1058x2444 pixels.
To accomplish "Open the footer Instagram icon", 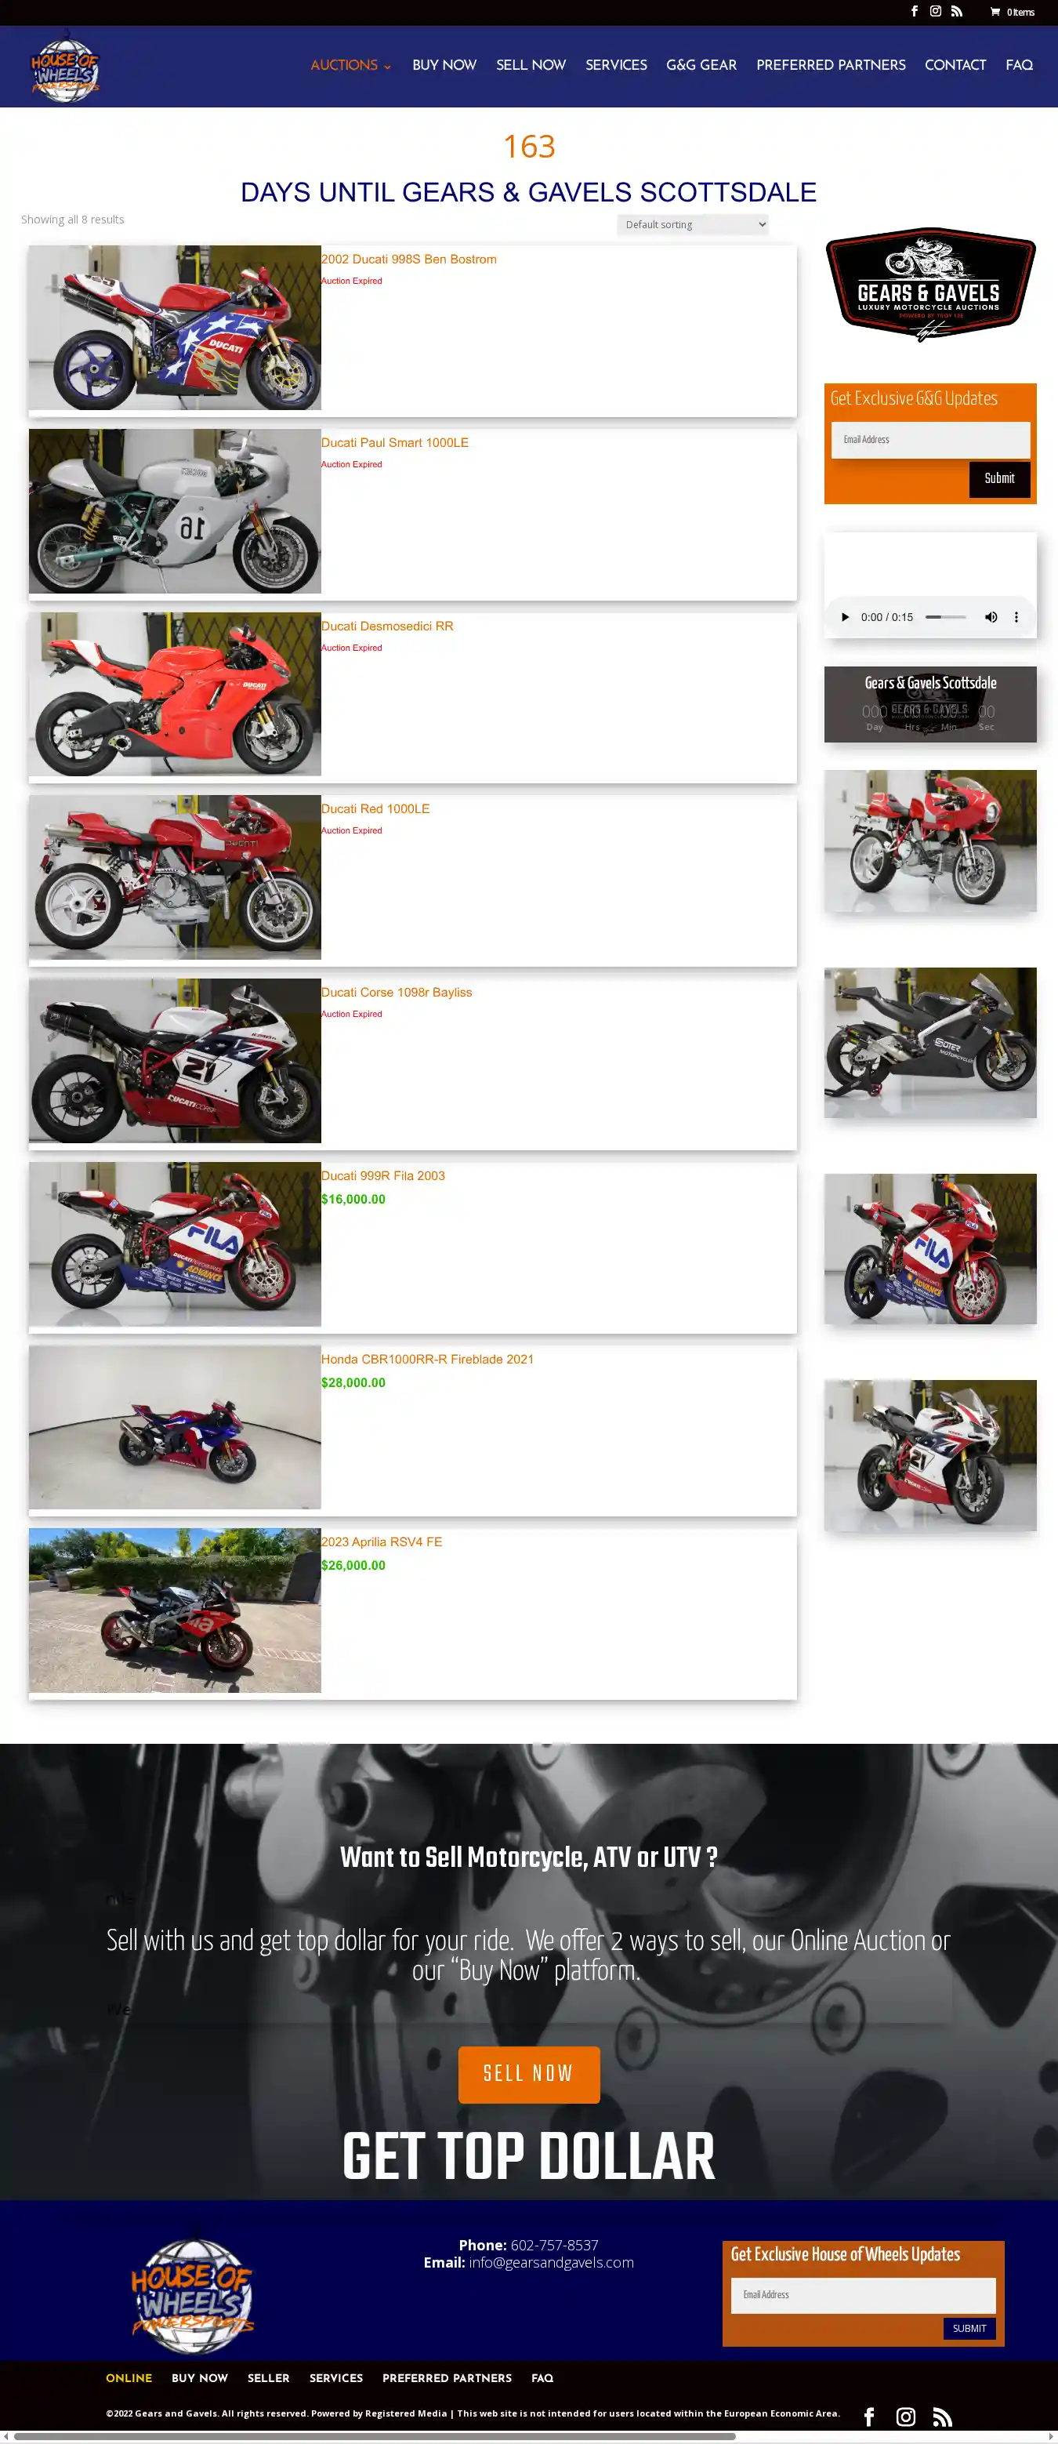I will (x=905, y=2417).
